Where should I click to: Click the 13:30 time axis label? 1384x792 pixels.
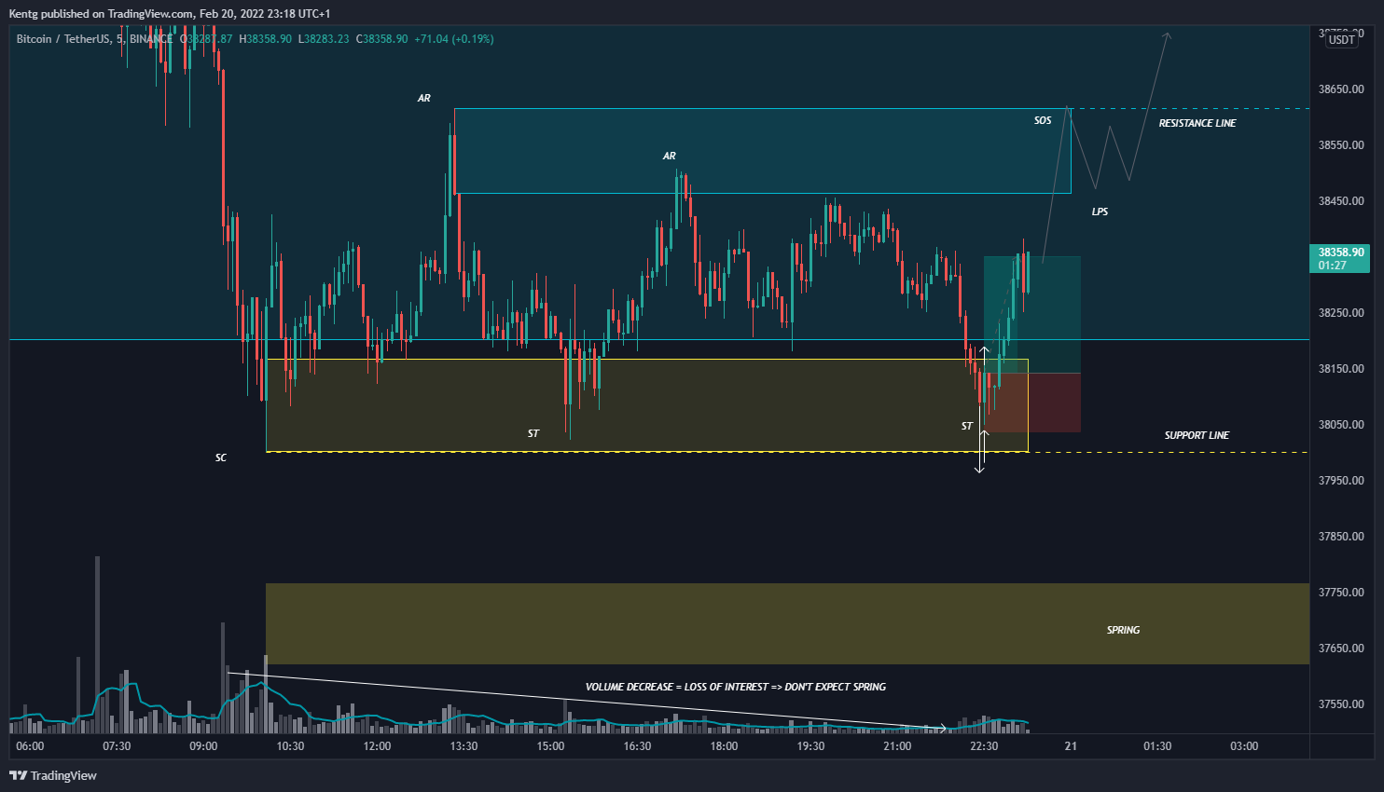tap(464, 746)
